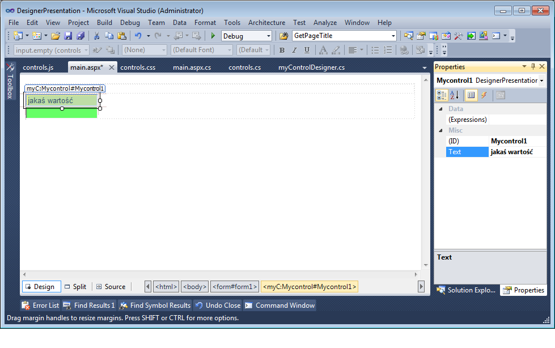
Task: Click the Start Page green arrow icon
Action: pyautogui.click(x=471, y=36)
